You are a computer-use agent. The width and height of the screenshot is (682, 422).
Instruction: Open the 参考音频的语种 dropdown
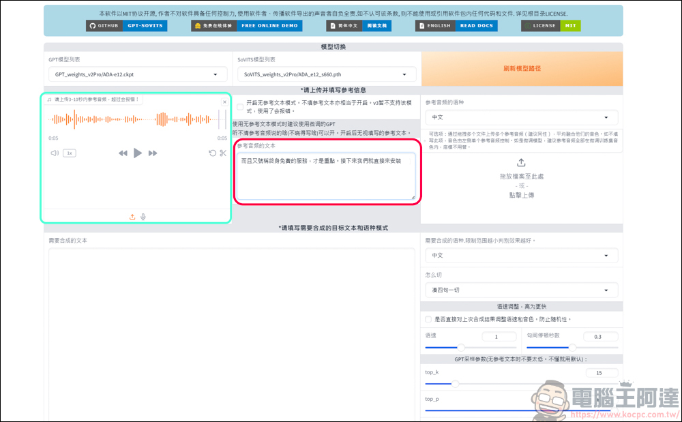(x=521, y=117)
